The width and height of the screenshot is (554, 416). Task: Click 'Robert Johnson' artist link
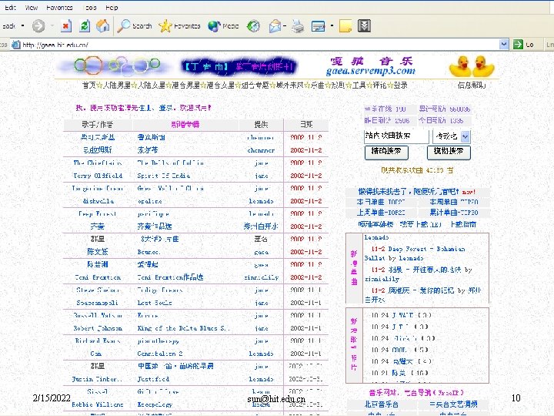coord(98,328)
